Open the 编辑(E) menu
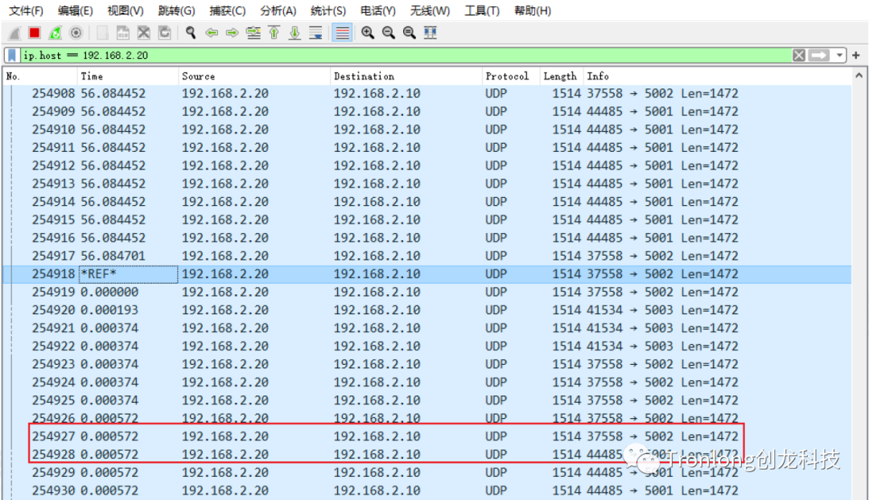 point(76,10)
